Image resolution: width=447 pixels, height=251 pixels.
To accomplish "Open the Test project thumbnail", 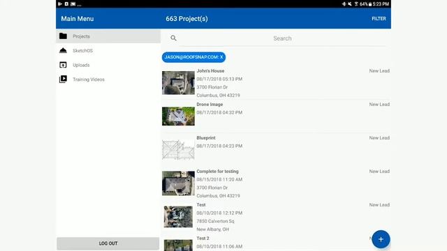I will (178, 217).
